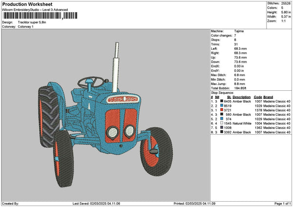Screen dimensions: 293x207
Task: Select the design name "Tracktor super 5,8in"
Action: [32, 22]
